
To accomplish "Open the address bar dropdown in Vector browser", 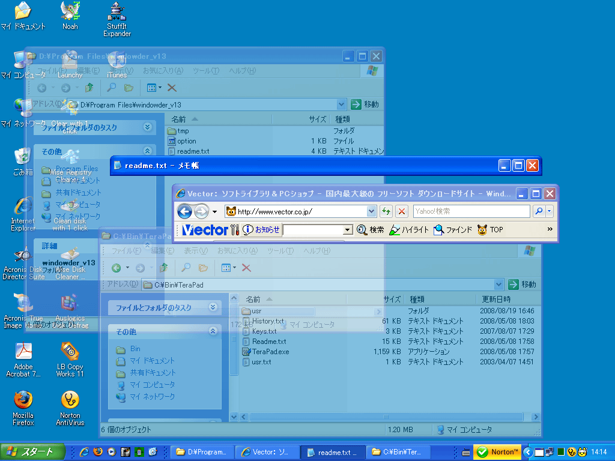I will (x=371, y=212).
